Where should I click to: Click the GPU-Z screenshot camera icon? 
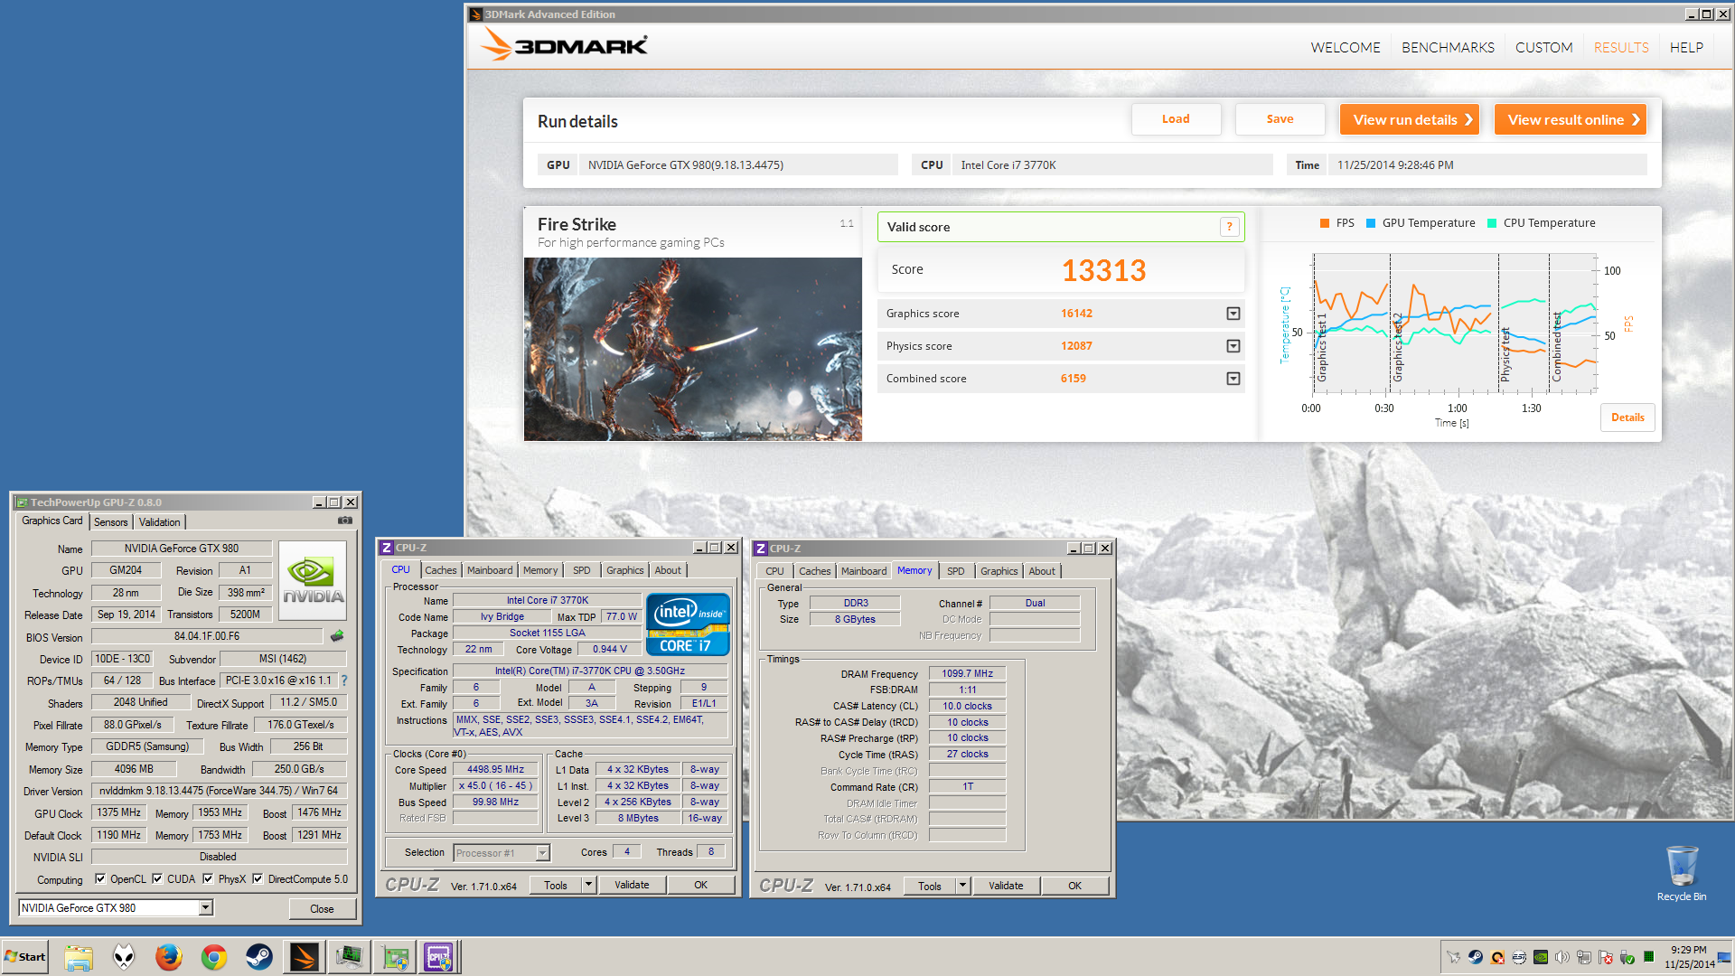pyautogui.click(x=345, y=521)
